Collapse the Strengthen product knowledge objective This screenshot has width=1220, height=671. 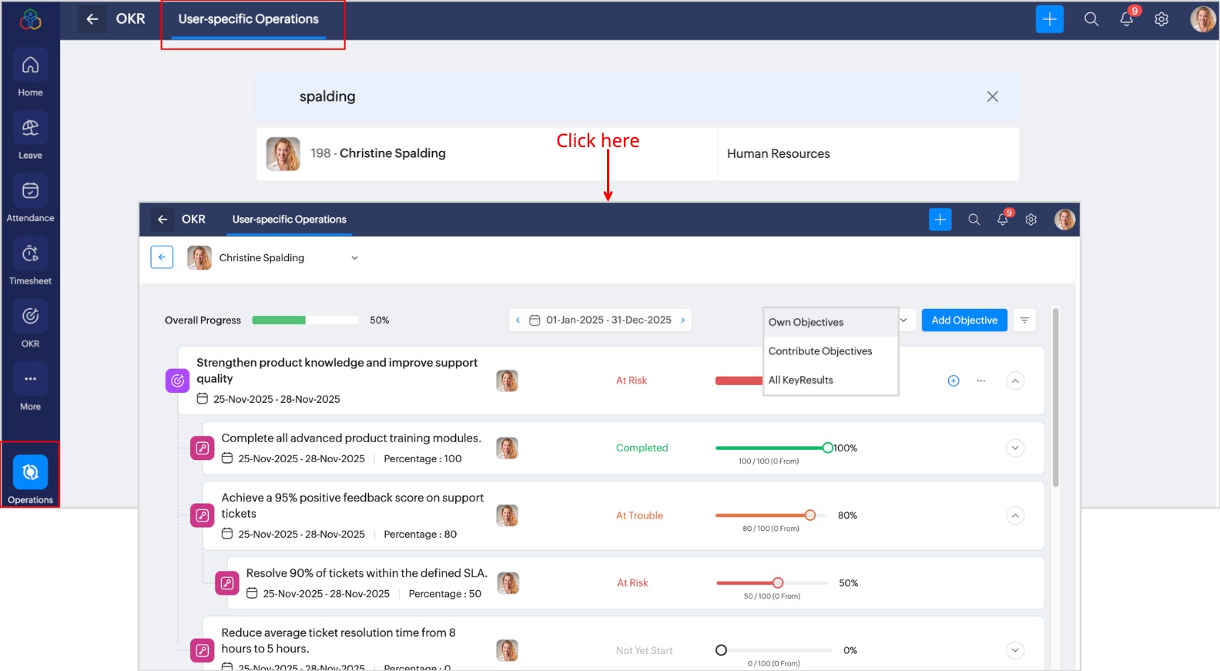(1015, 381)
